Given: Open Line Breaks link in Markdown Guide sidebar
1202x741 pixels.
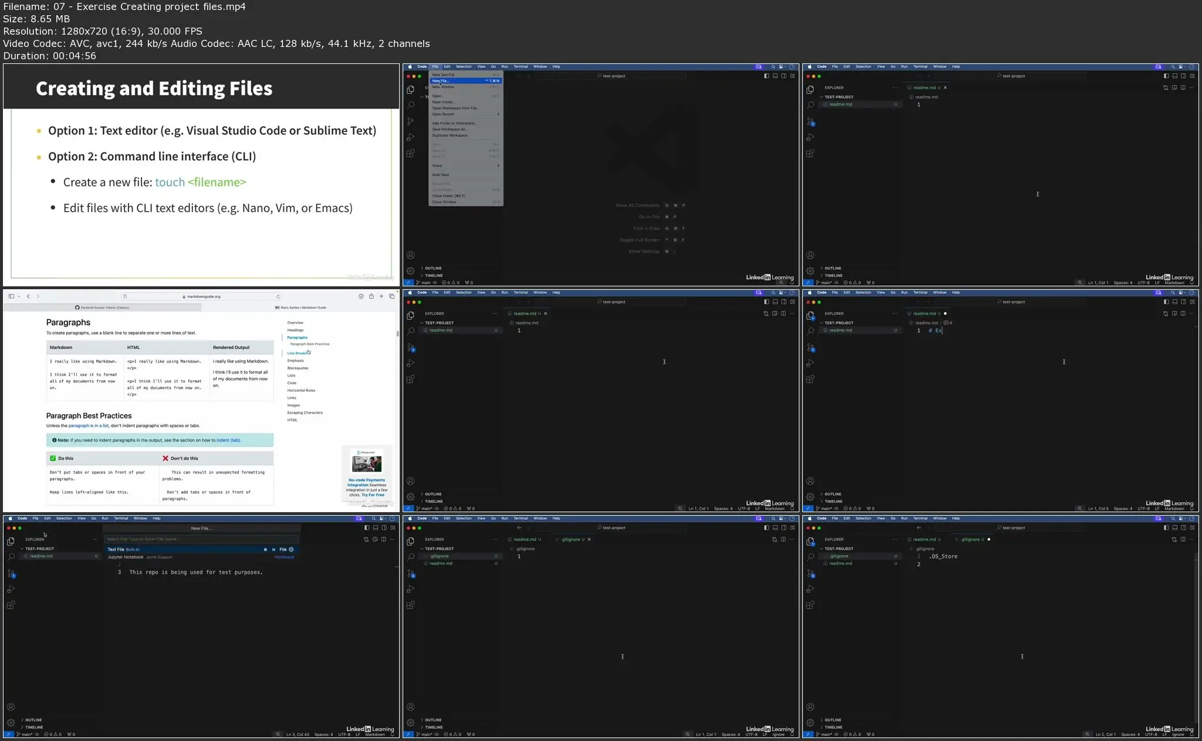Looking at the screenshot, I should point(297,353).
